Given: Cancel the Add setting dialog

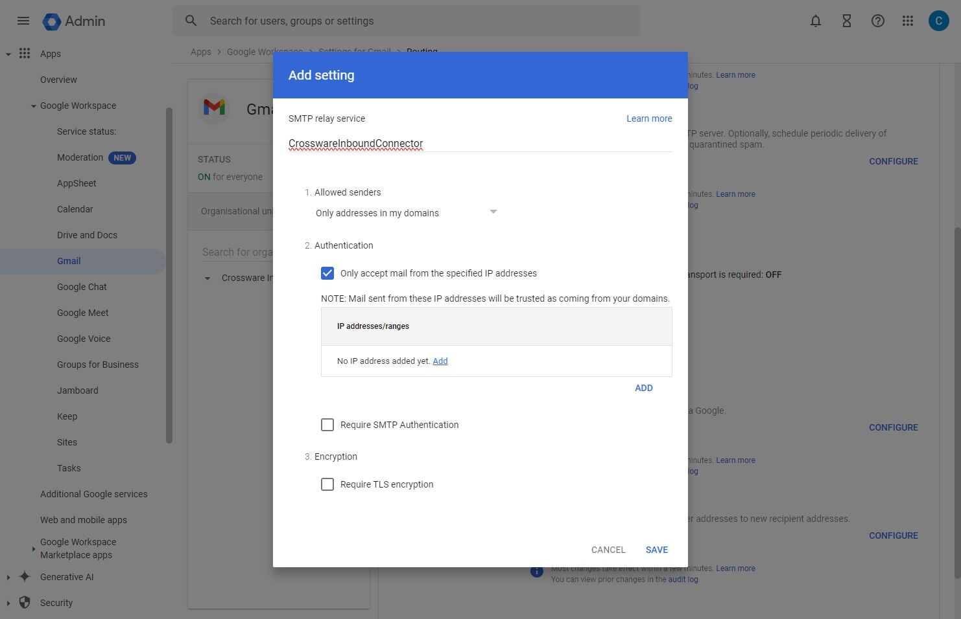Looking at the screenshot, I should pyautogui.click(x=608, y=550).
